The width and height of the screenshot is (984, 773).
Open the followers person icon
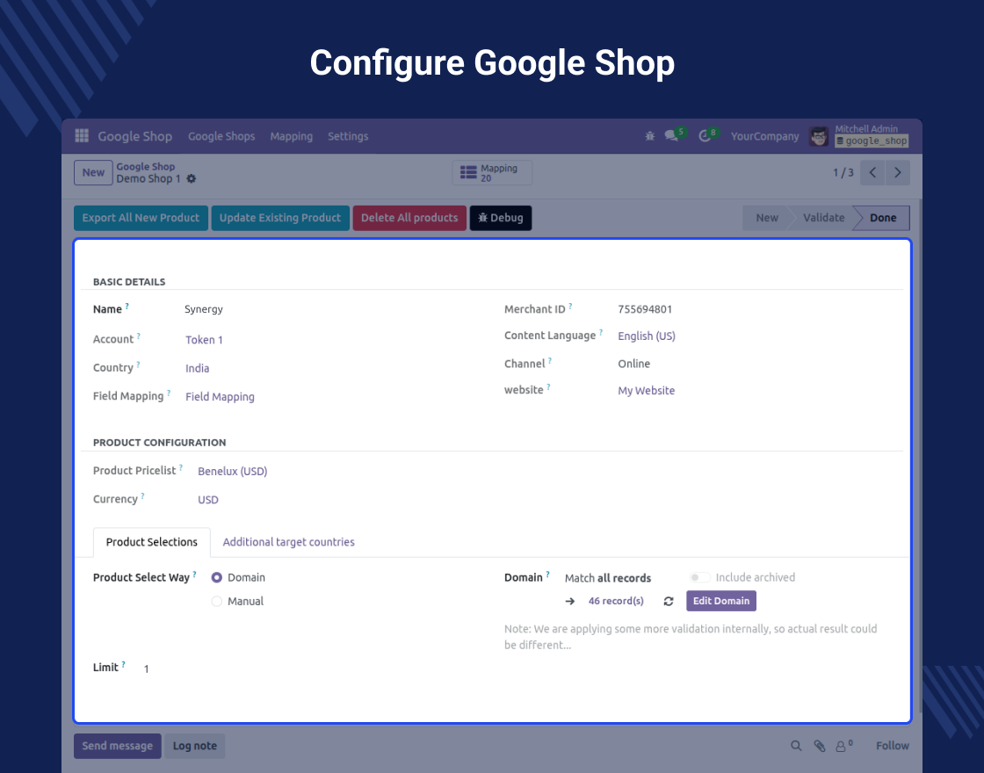pos(840,746)
